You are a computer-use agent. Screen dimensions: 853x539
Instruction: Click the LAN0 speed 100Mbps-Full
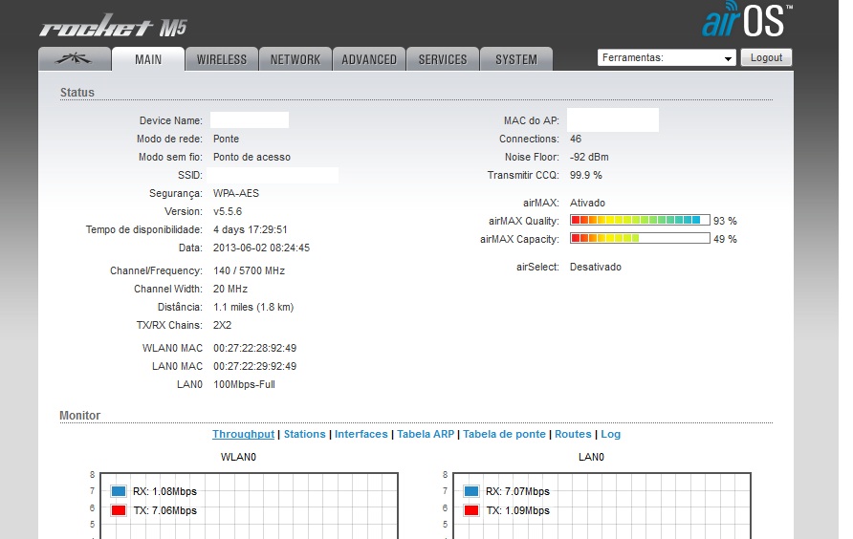[244, 384]
